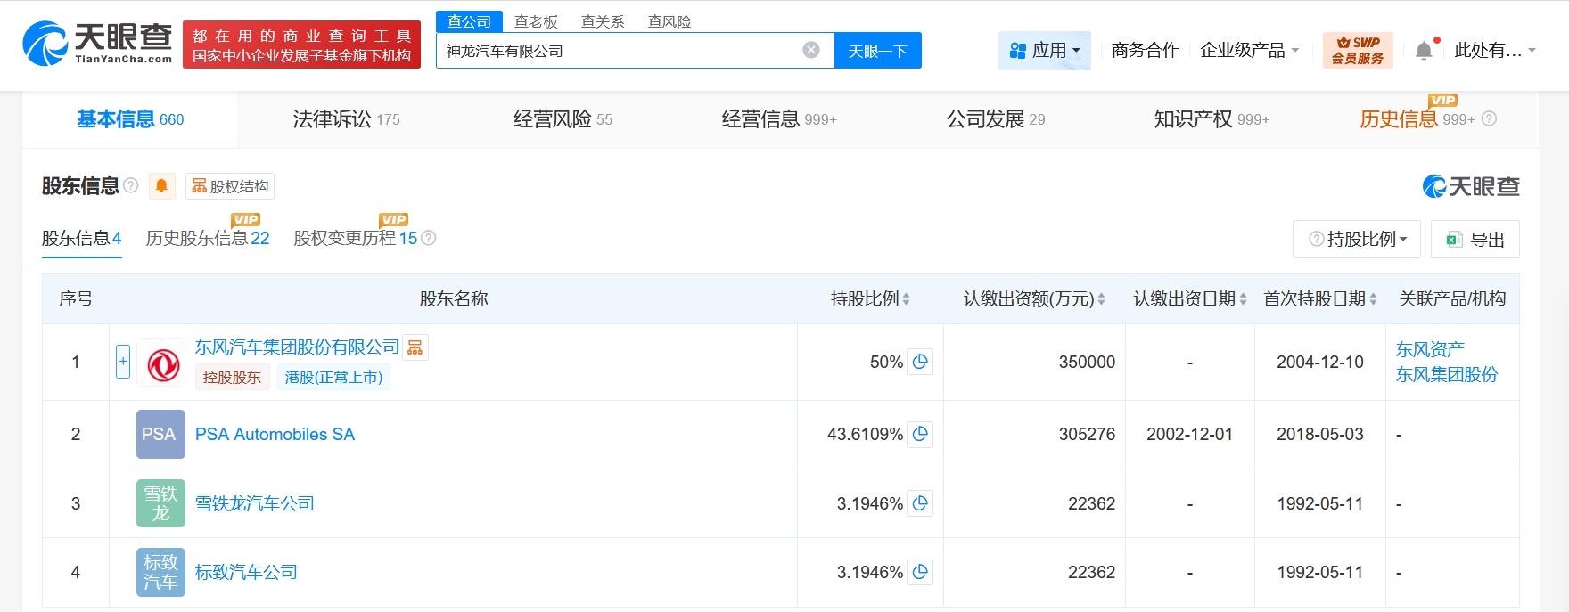Open pie chart icon for 50% shareholding

click(920, 362)
